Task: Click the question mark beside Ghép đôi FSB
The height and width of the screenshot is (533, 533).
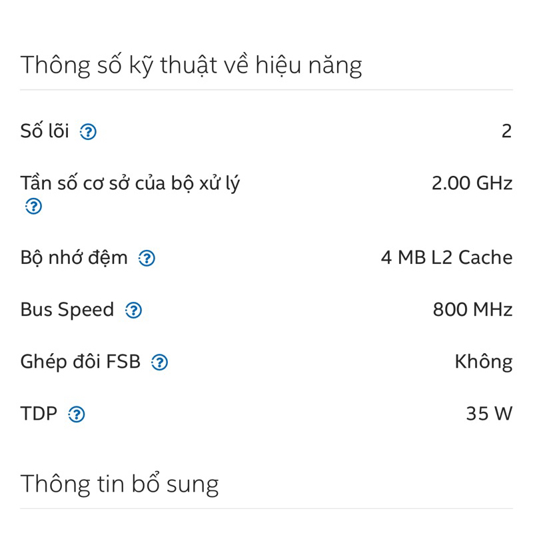Action: (x=160, y=362)
